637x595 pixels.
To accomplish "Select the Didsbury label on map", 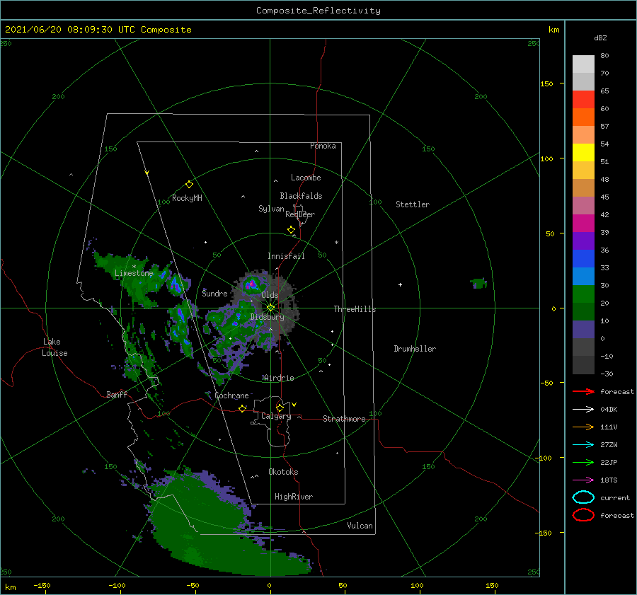I will click(x=268, y=317).
